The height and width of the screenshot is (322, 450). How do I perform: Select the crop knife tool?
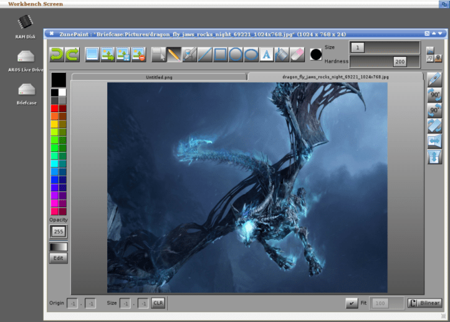[x=434, y=79]
